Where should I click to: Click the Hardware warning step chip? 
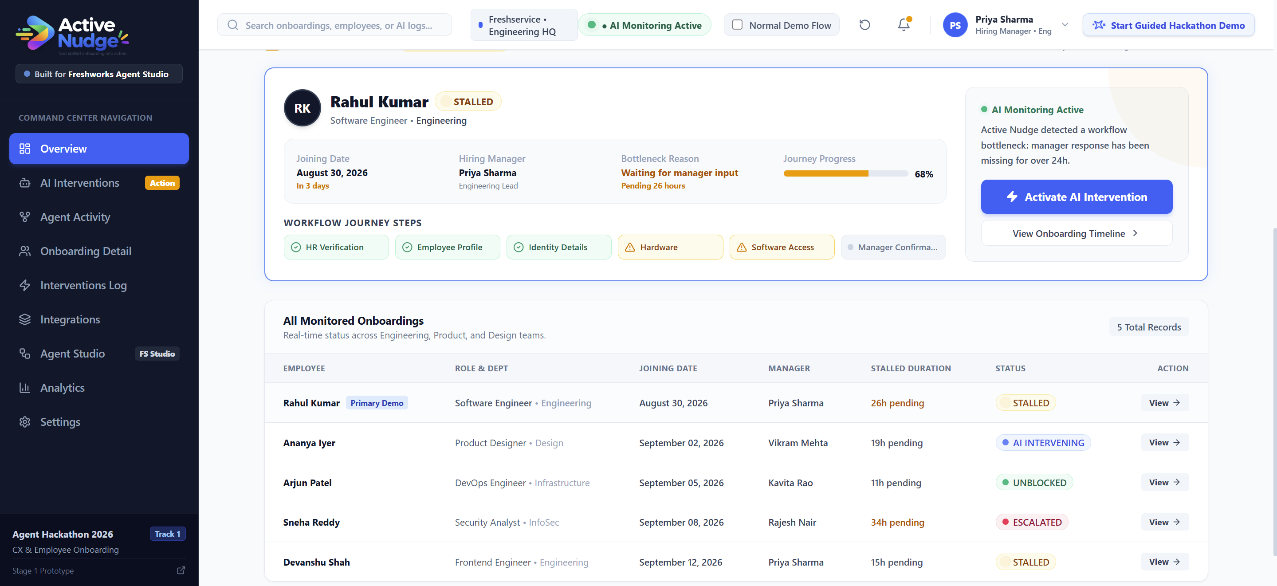coord(670,247)
